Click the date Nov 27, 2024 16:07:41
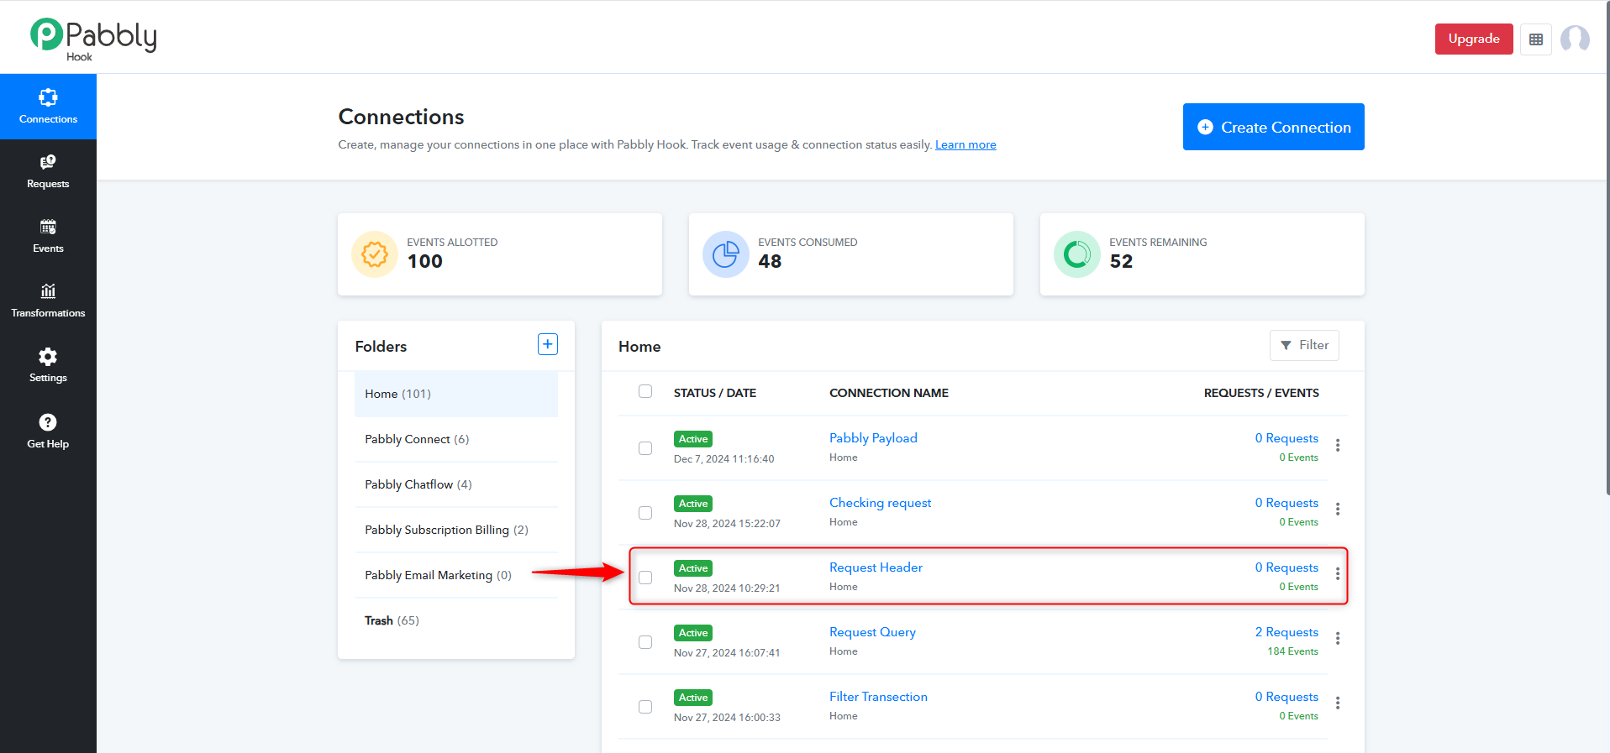Image resolution: width=1610 pixels, height=753 pixels. [x=727, y=653]
